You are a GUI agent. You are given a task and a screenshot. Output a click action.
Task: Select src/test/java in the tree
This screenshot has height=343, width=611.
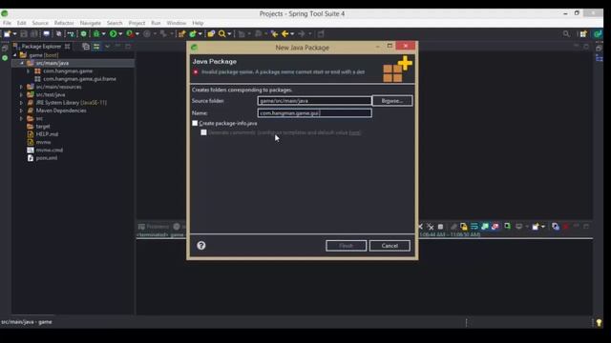click(x=51, y=94)
